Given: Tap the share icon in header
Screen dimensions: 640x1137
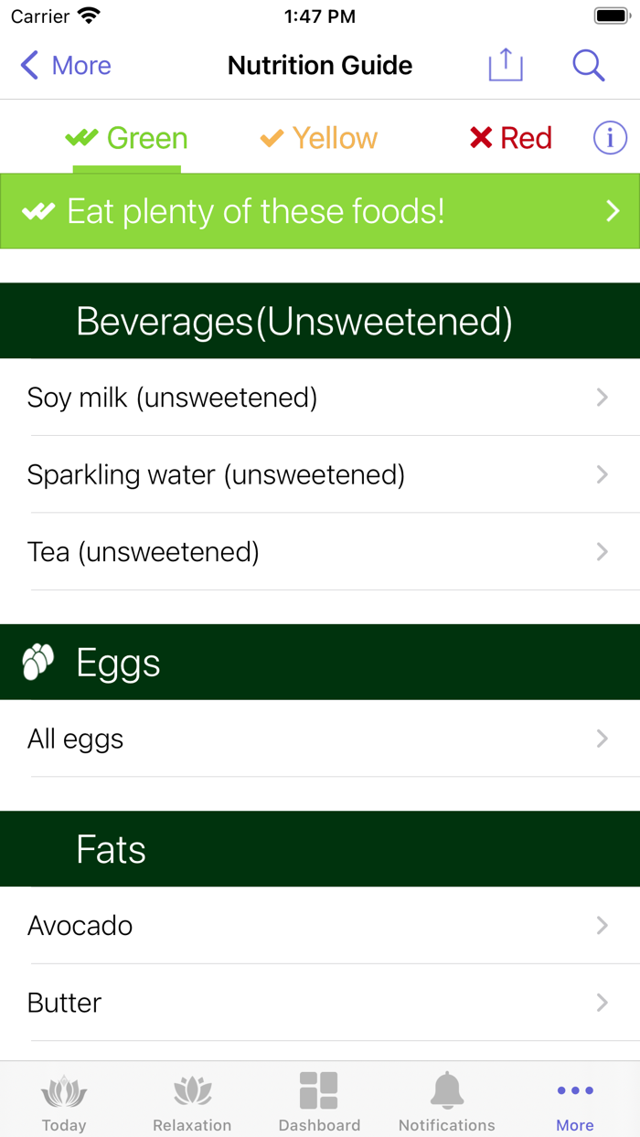Looking at the screenshot, I should [505, 65].
